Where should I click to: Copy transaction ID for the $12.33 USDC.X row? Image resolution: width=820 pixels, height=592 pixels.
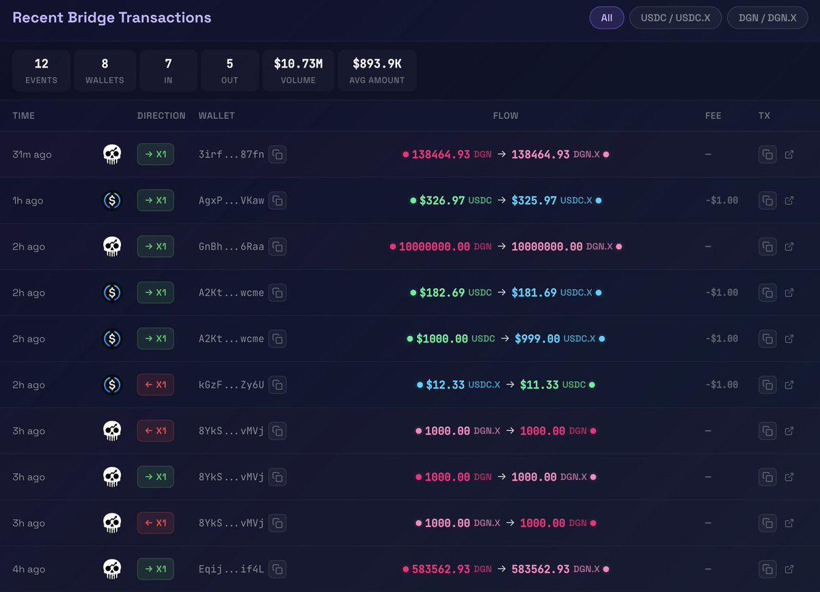click(767, 385)
